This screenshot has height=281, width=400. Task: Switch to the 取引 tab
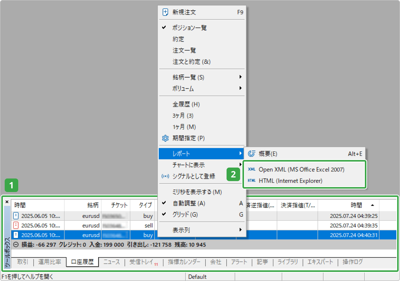(x=22, y=262)
